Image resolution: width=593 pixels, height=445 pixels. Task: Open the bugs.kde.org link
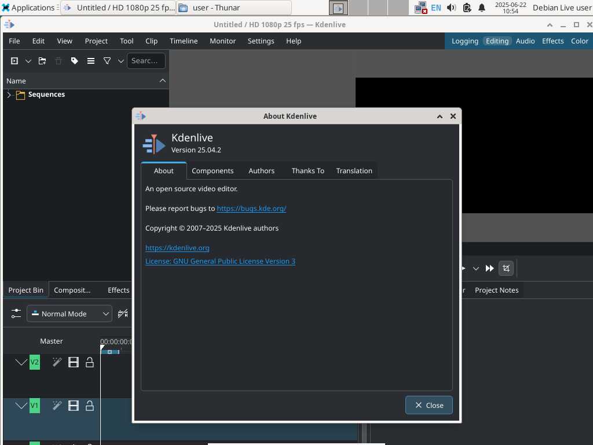(x=251, y=209)
